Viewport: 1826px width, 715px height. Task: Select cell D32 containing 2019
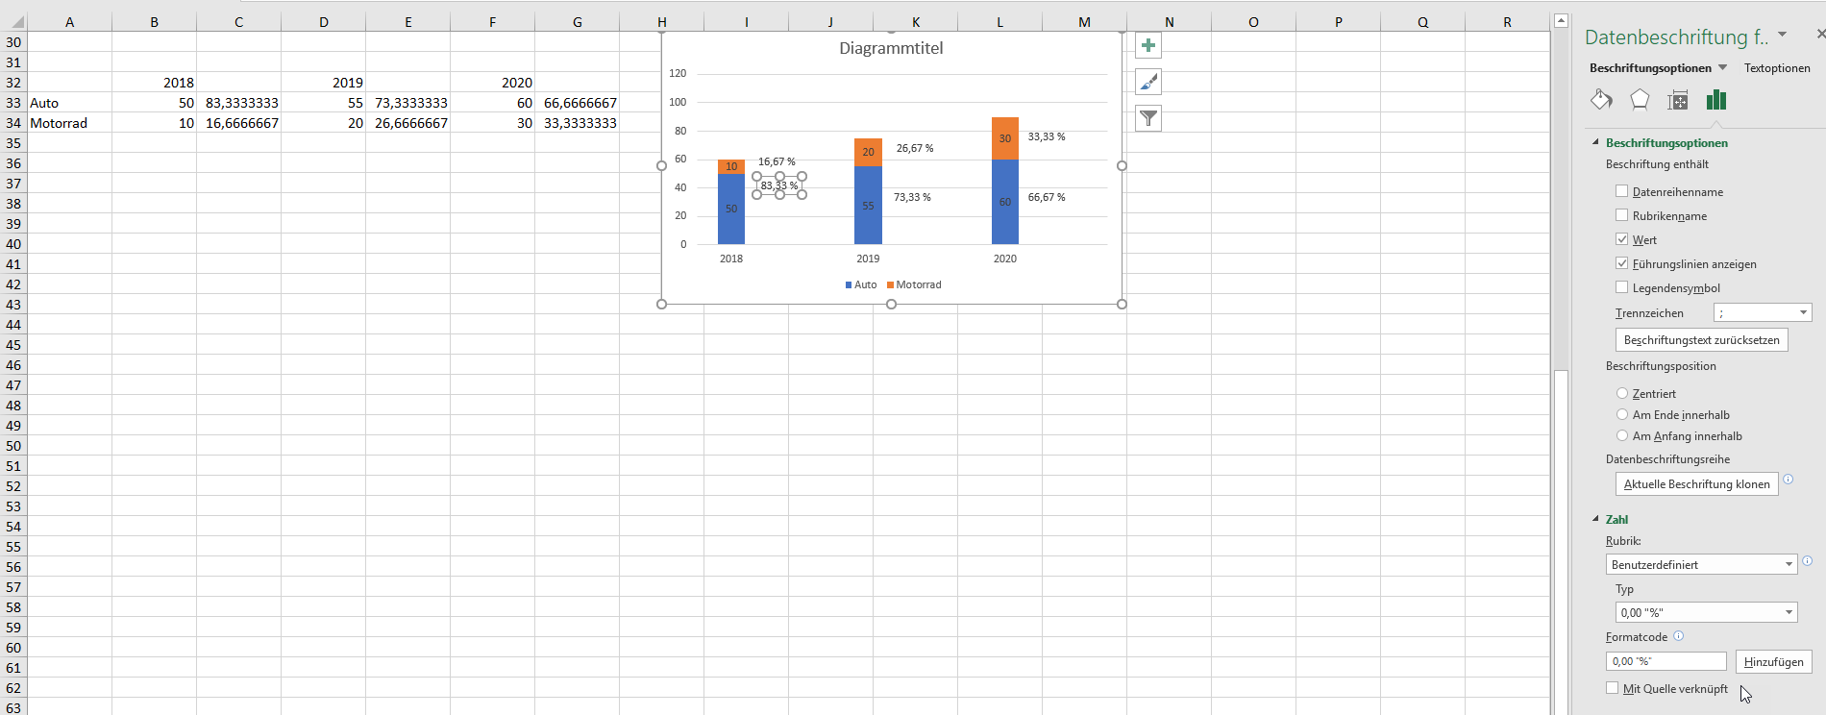tap(323, 83)
